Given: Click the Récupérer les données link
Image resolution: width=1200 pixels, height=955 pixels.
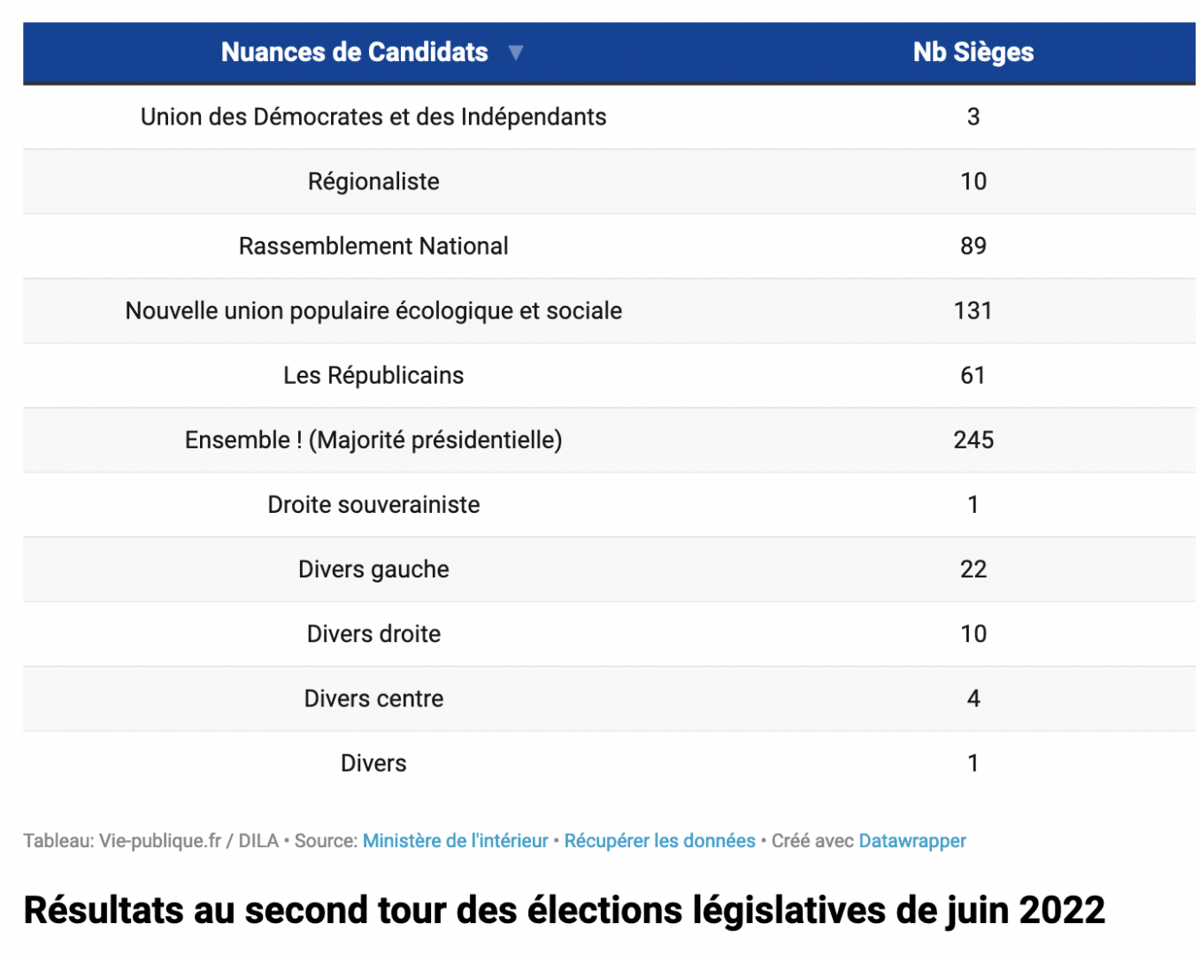Looking at the screenshot, I should pos(659,841).
